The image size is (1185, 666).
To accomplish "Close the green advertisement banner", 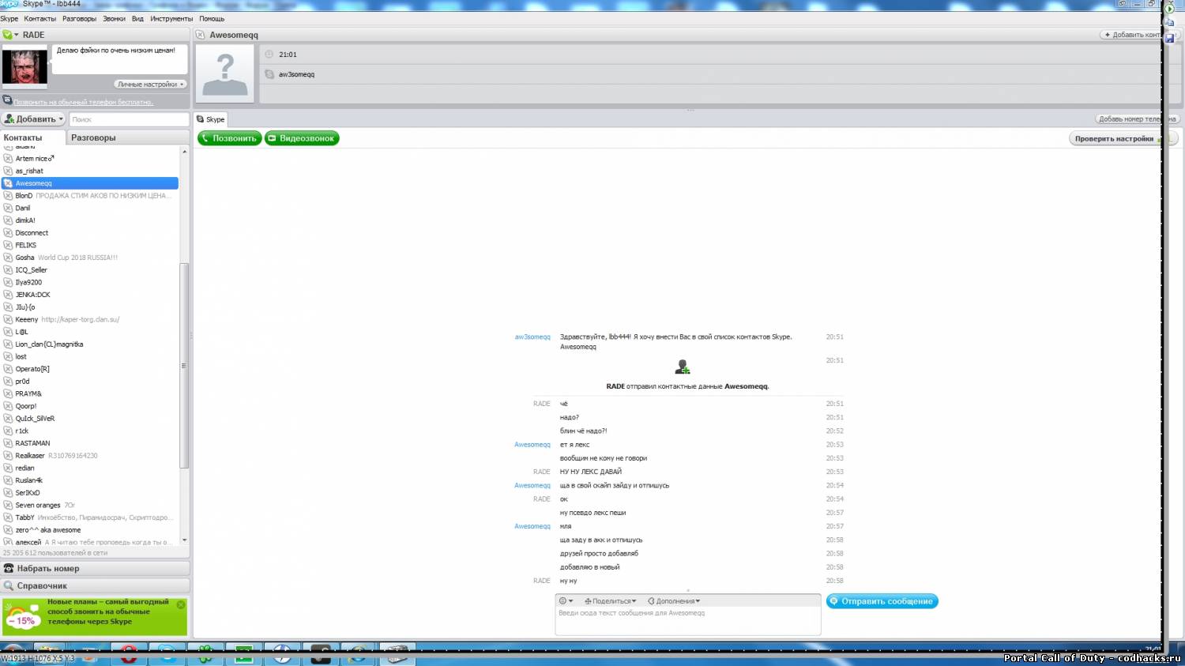I will (x=181, y=604).
